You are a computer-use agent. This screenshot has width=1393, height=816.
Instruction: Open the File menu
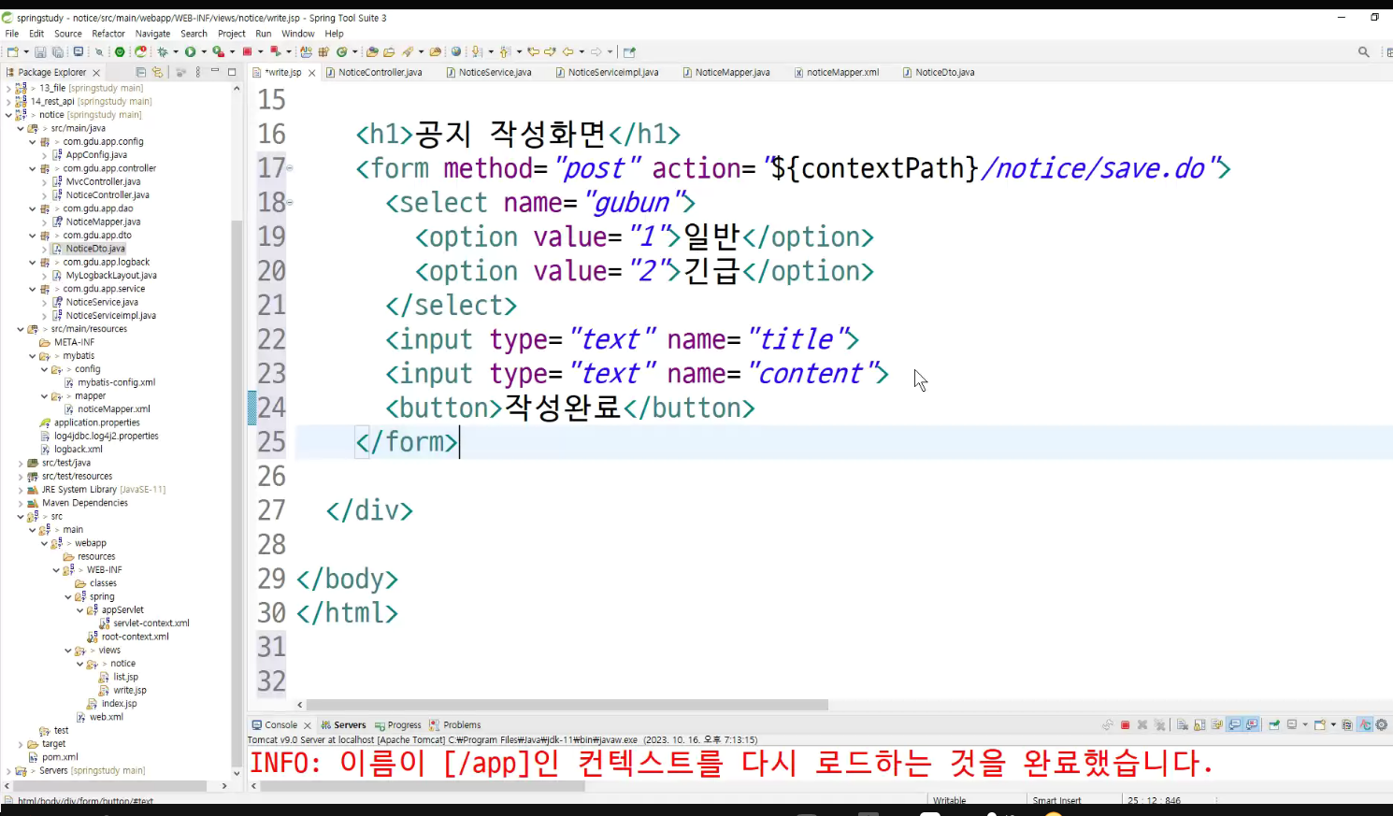tap(12, 34)
